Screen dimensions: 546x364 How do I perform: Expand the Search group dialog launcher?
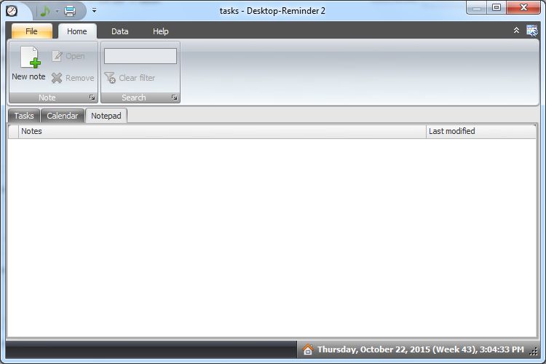coord(175,98)
